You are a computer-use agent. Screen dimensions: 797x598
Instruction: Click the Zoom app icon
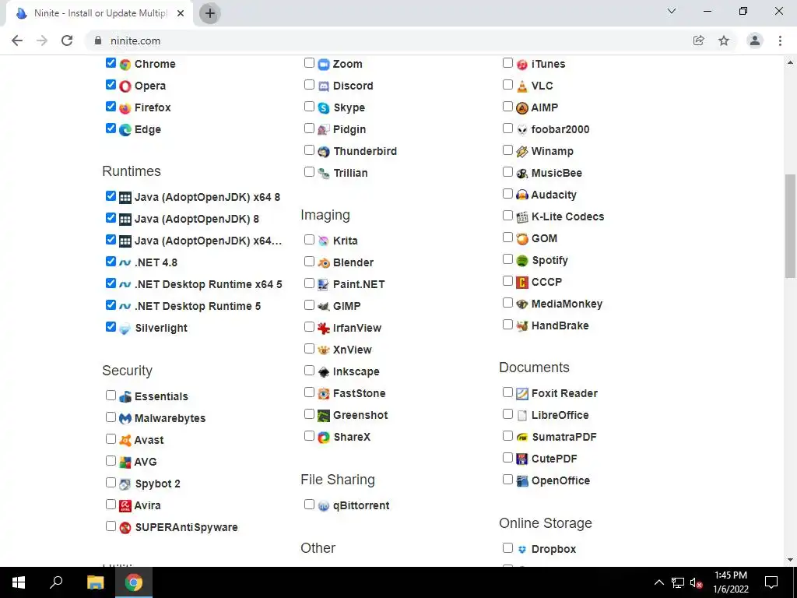click(x=324, y=64)
